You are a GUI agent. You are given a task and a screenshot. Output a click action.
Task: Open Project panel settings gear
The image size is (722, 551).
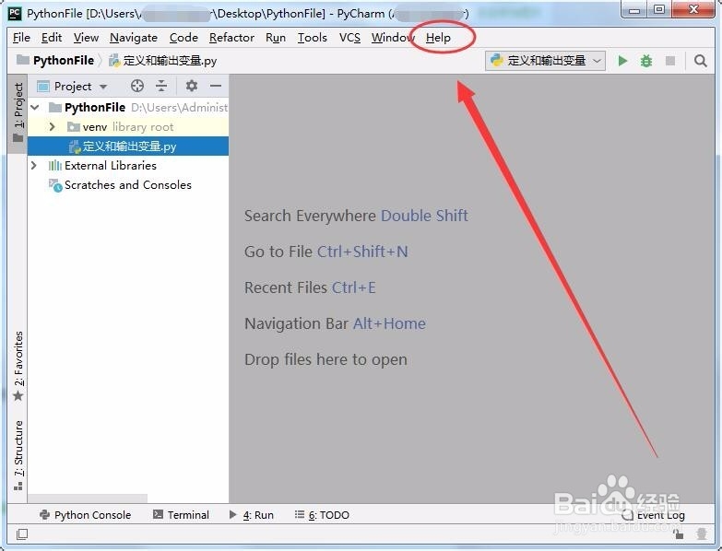pos(192,86)
